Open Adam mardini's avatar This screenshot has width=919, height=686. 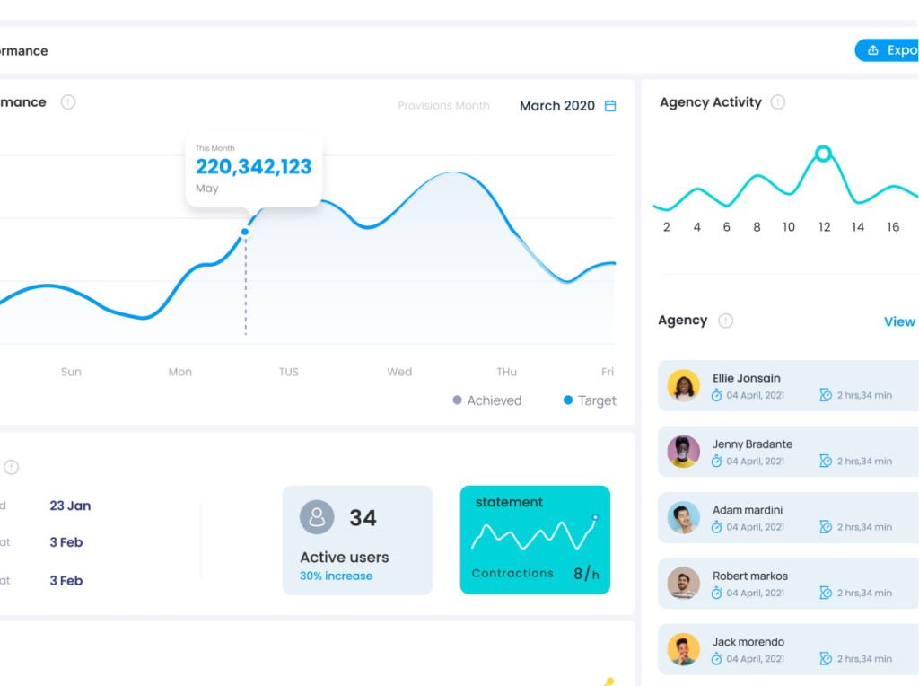684,517
